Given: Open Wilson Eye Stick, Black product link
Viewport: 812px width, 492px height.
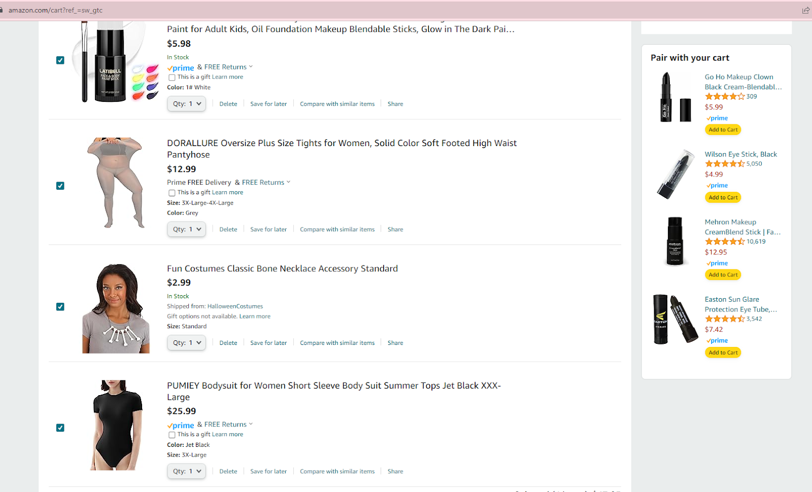Looking at the screenshot, I should [x=741, y=154].
